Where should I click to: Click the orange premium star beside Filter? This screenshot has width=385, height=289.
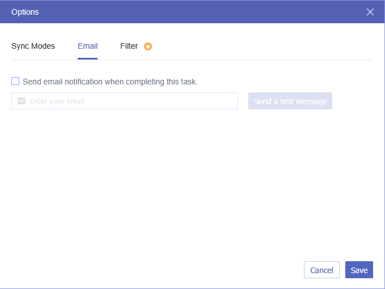(x=148, y=46)
